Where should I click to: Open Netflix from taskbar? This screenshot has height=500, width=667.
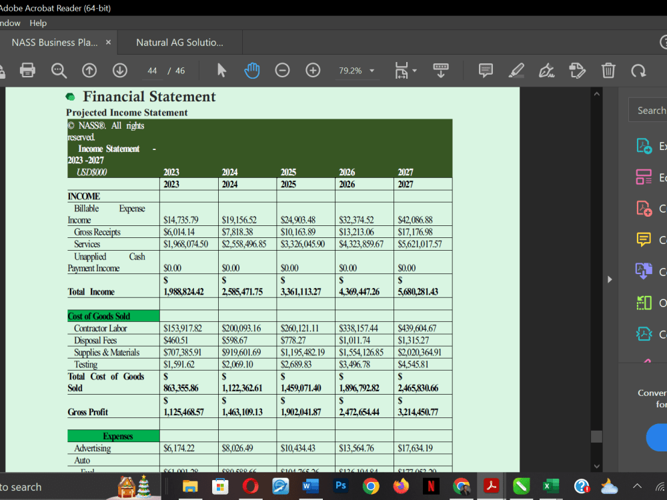coord(431,486)
